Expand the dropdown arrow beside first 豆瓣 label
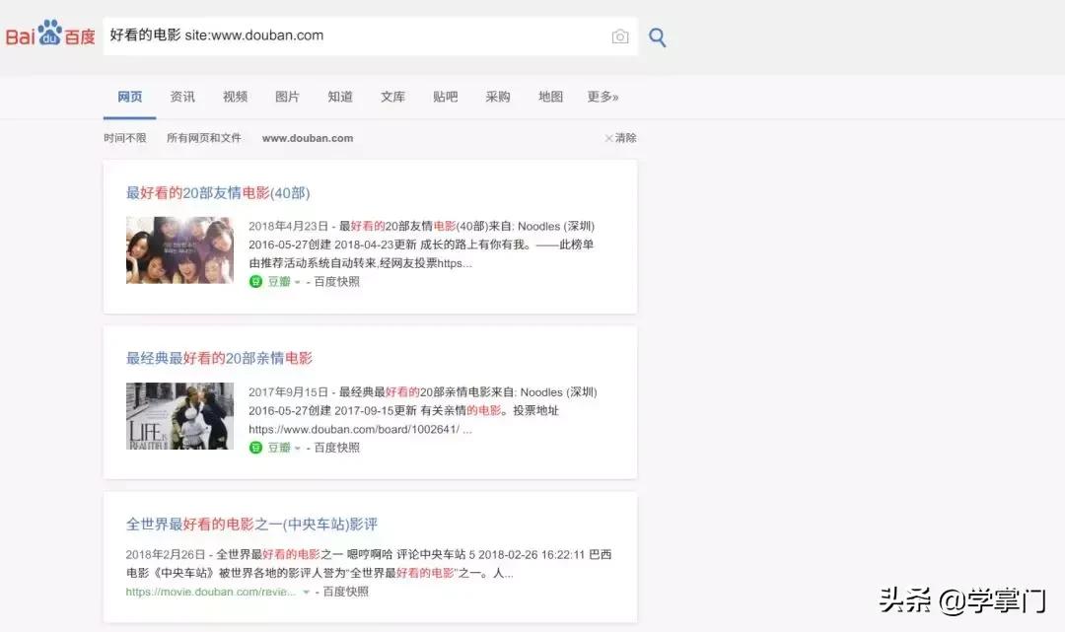 pos(297,281)
